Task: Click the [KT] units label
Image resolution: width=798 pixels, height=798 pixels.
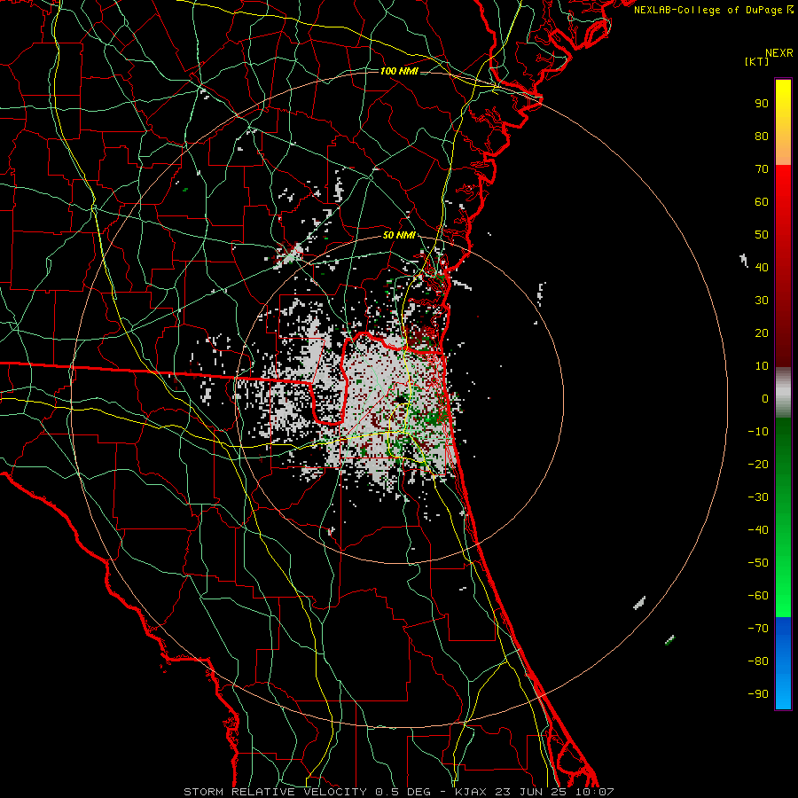Action: click(756, 61)
